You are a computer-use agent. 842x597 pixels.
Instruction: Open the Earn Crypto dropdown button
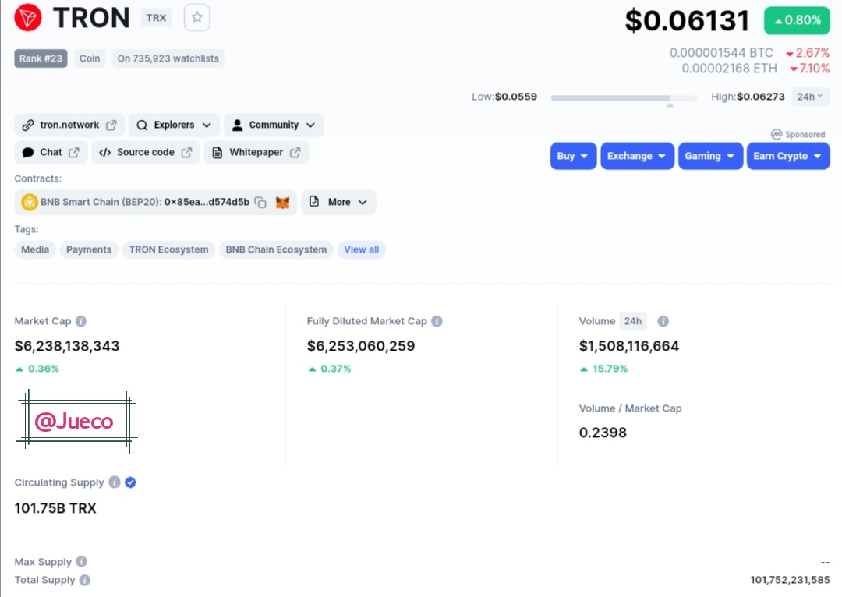[787, 156]
